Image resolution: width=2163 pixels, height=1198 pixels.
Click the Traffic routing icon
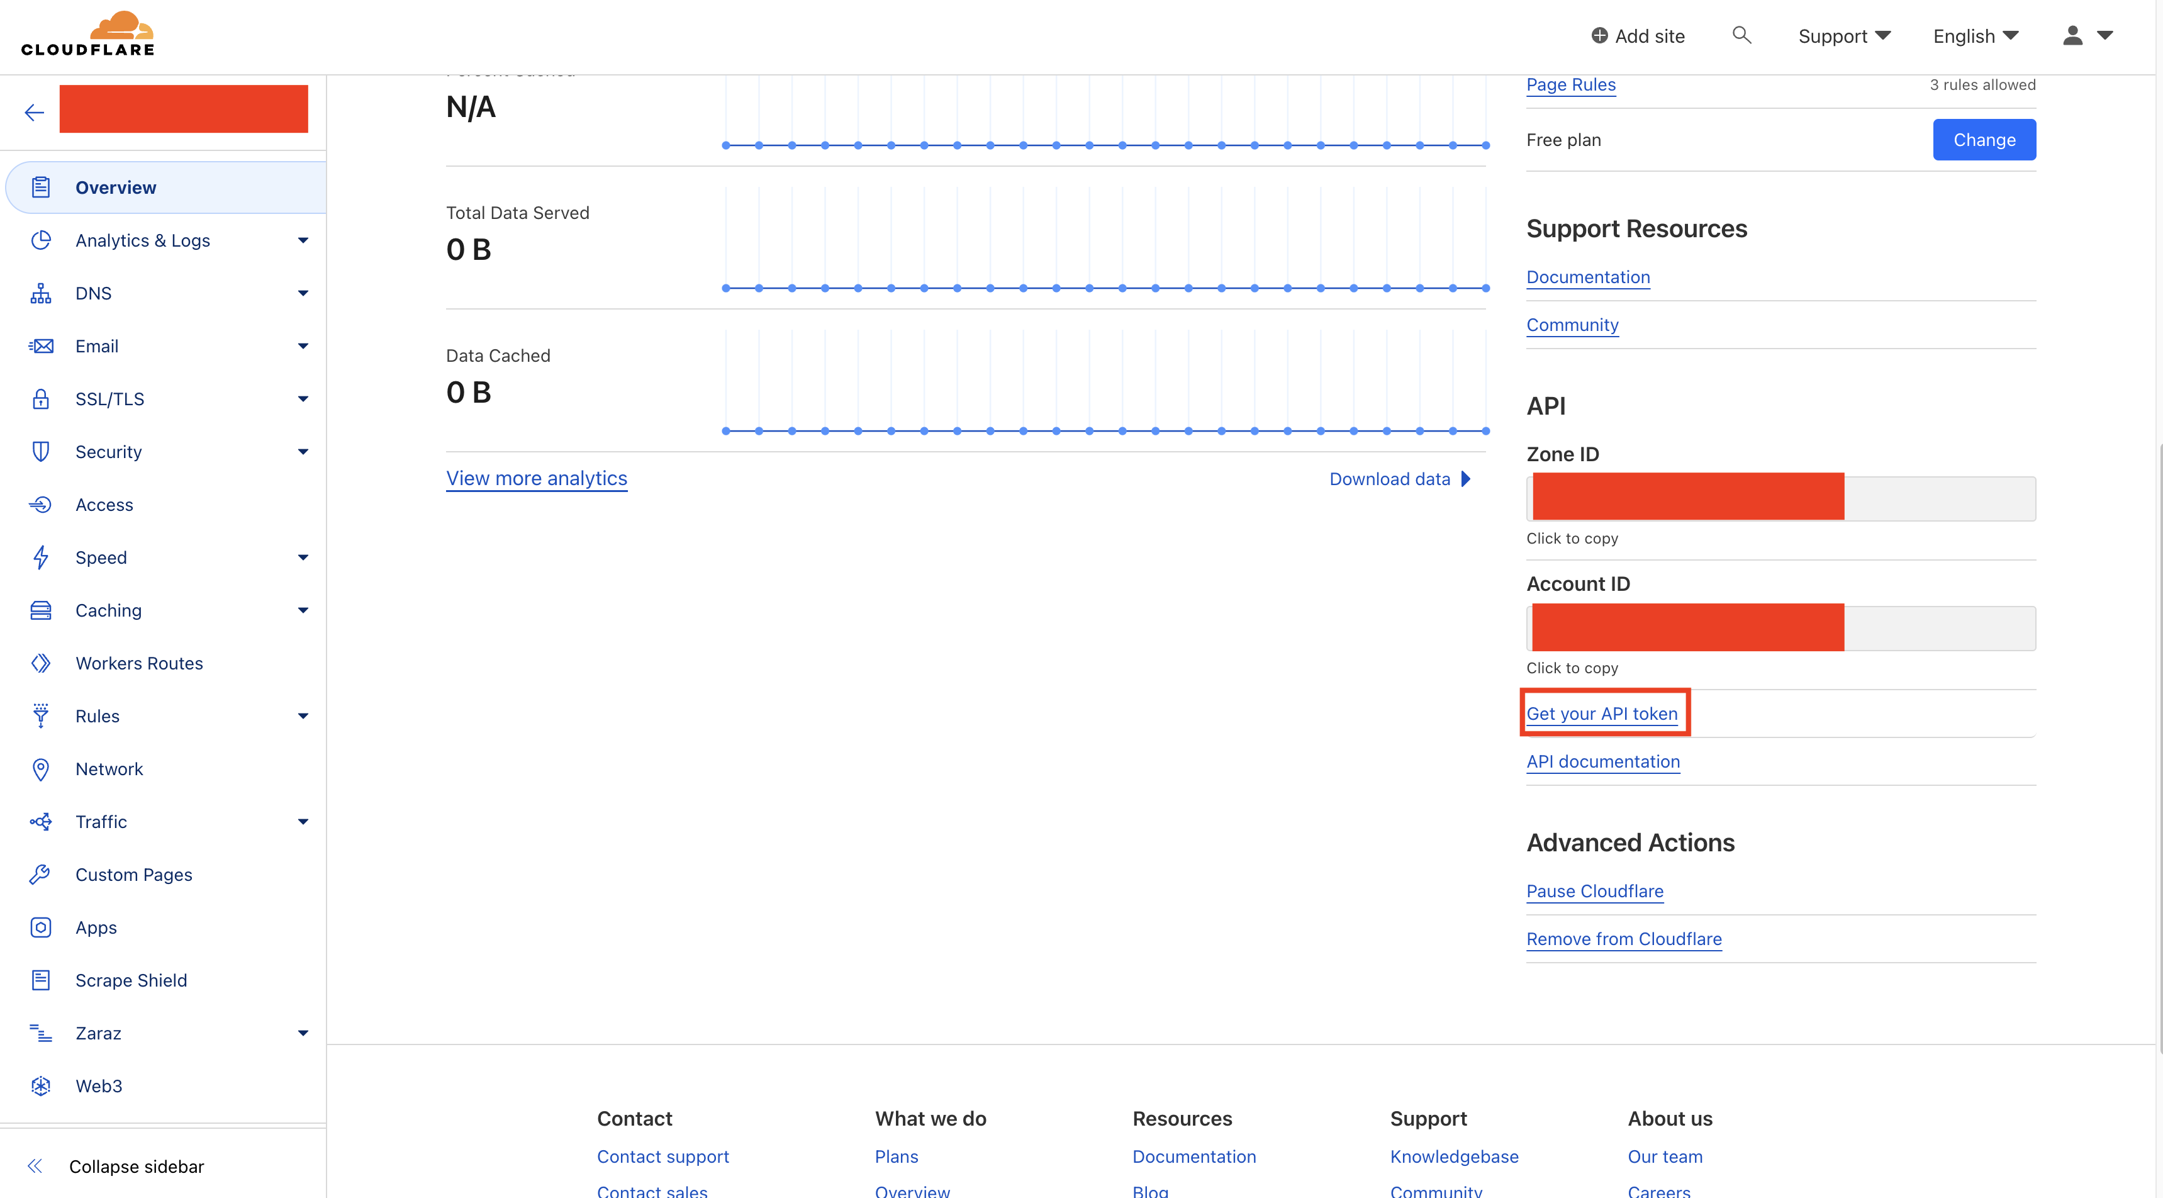(x=41, y=822)
